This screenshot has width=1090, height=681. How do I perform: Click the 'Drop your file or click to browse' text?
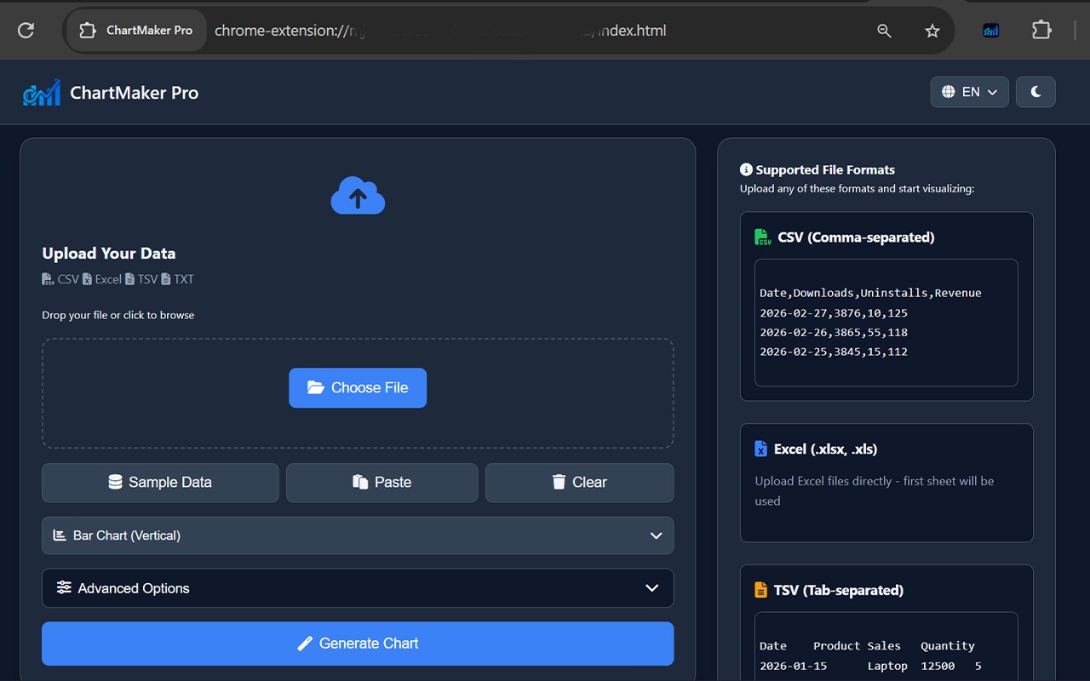pos(118,315)
